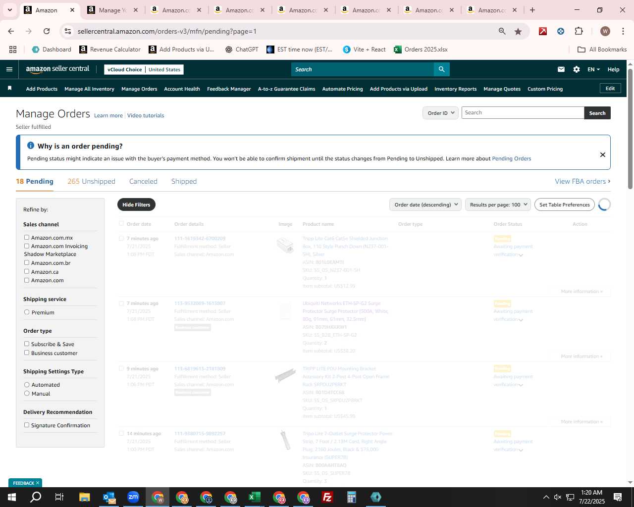Click the Windows Start button
The height and width of the screenshot is (507, 634).
pyautogui.click(x=12, y=497)
